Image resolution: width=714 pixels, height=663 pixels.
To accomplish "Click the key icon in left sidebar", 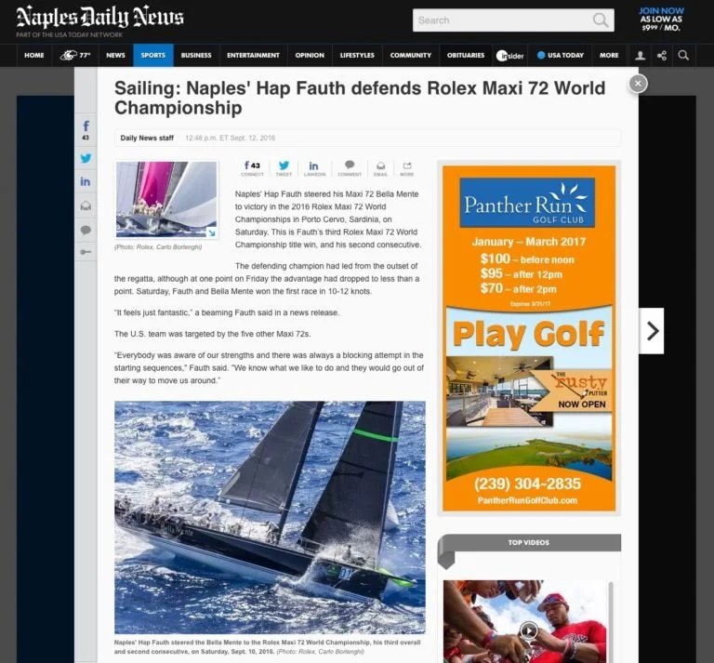I will pos(86,252).
